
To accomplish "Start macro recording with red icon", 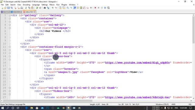I will tap(95, 8).
